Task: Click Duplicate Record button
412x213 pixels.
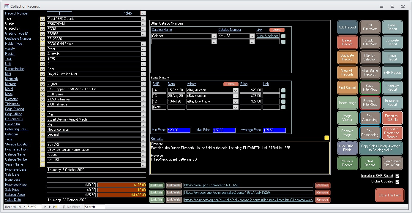Action: click(347, 57)
